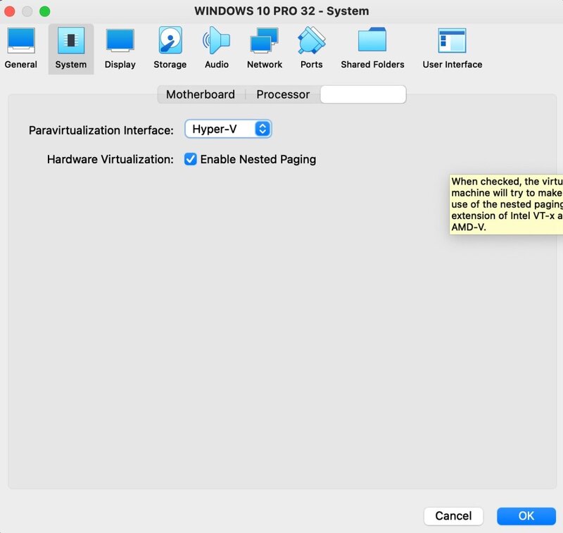The height and width of the screenshot is (533, 563).
Task: Click the Hardware Virtualization label
Action: click(110, 159)
